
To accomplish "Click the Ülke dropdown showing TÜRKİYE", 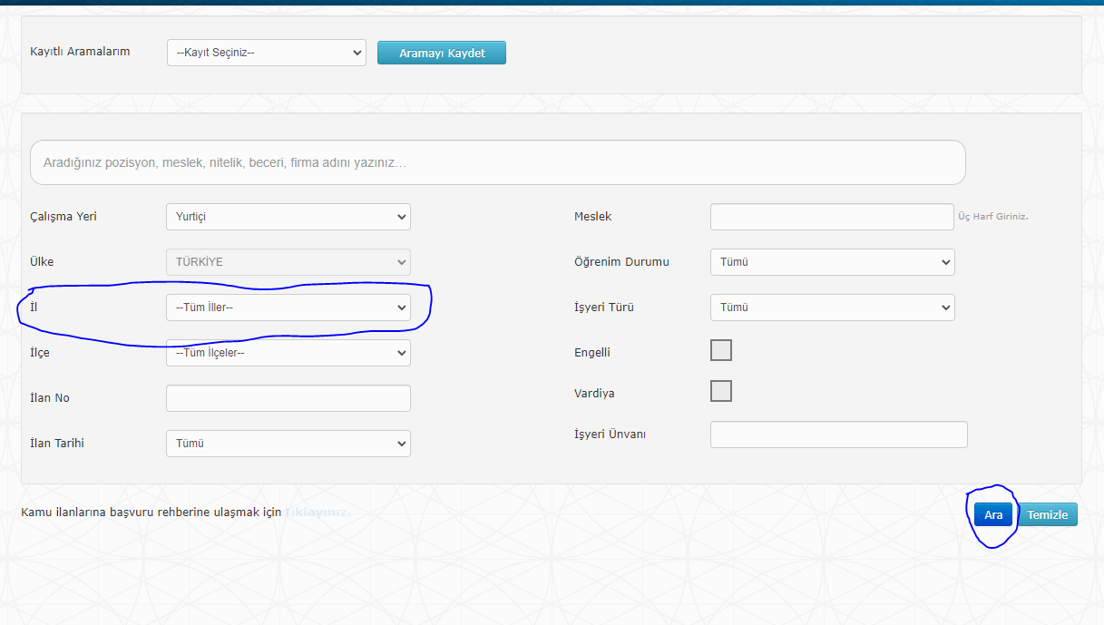I will (288, 262).
